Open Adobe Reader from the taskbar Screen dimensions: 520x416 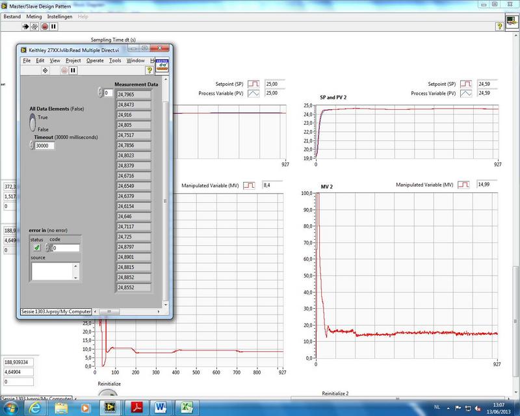[x=137, y=408]
